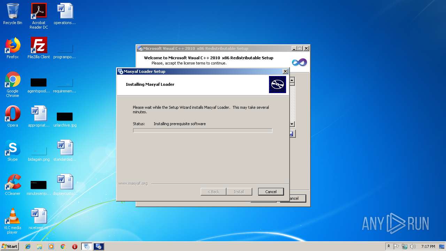Close the Masyaf Loader Setup dialog
The image size is (446, 251).
coord(285,71)
